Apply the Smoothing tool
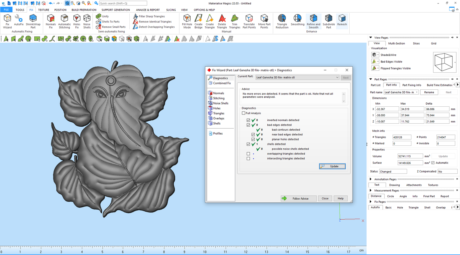 pos(298,20)
